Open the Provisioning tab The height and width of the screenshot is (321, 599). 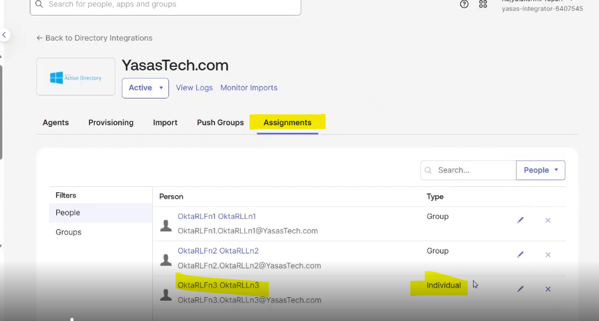tap(110, 122)
